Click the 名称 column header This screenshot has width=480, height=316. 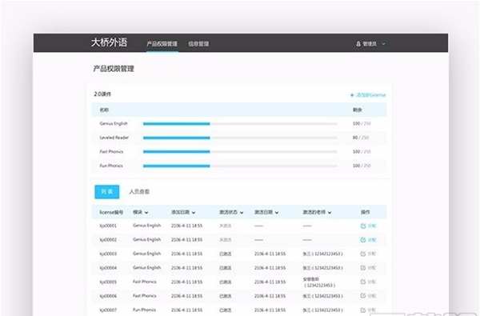click(x=104, y=110)
